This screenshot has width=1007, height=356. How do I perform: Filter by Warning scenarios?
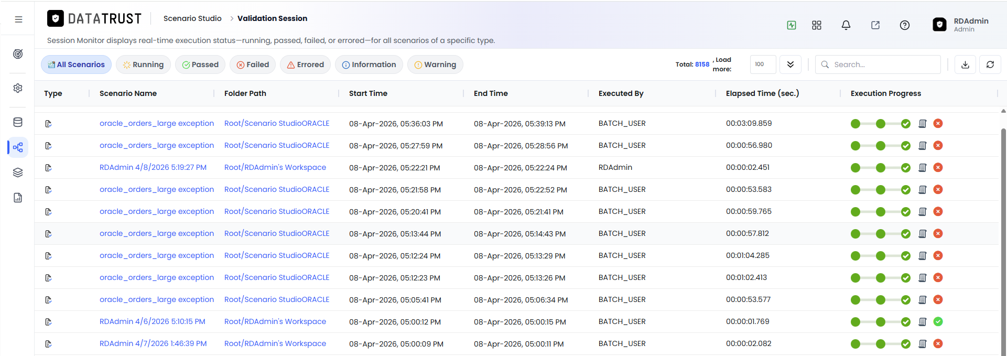click(435, 64)
